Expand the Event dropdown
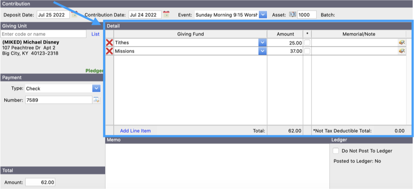This screenshot has height=189, width=414. 263,15
